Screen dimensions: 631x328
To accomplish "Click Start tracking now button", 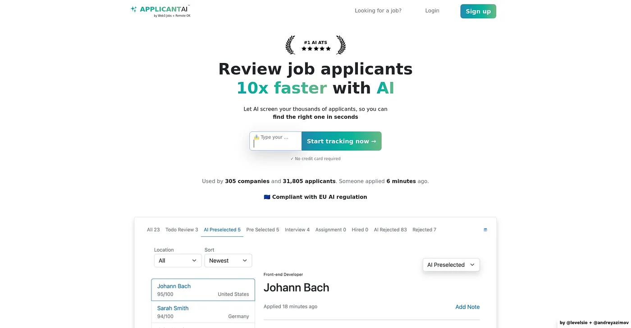I will point(341,141).
